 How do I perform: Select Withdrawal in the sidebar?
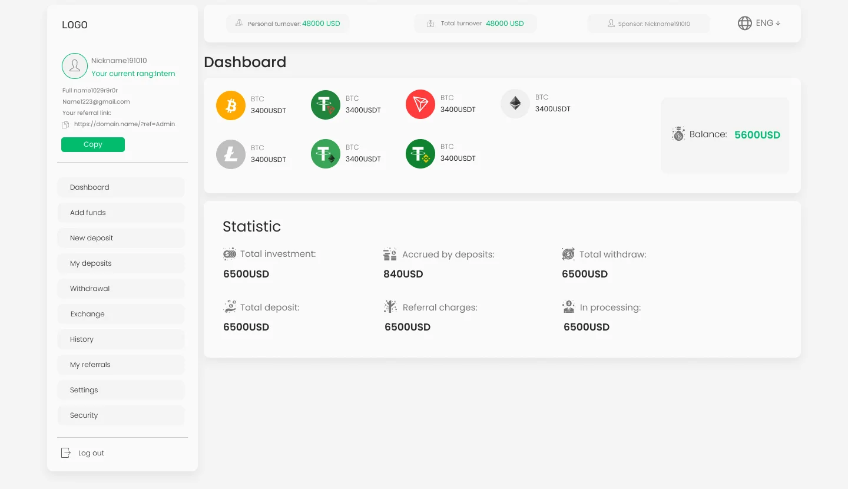pyautogui.click(x=121, y=289)
